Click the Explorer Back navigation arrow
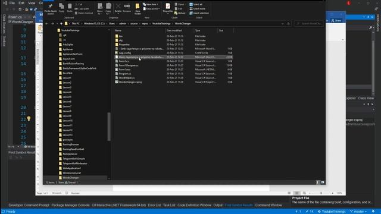381x214 pixels. (x=46, y=24)
